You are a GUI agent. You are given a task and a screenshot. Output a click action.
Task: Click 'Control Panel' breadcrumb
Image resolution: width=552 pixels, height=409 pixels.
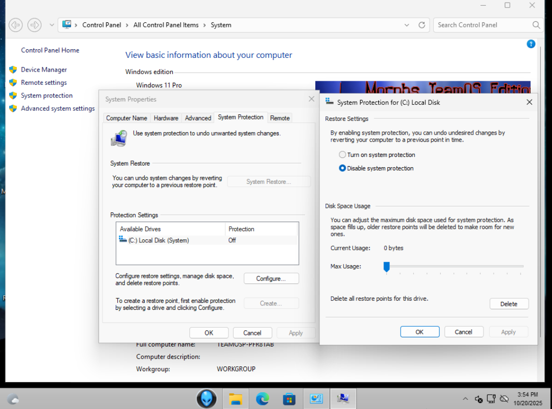point(102,25)
